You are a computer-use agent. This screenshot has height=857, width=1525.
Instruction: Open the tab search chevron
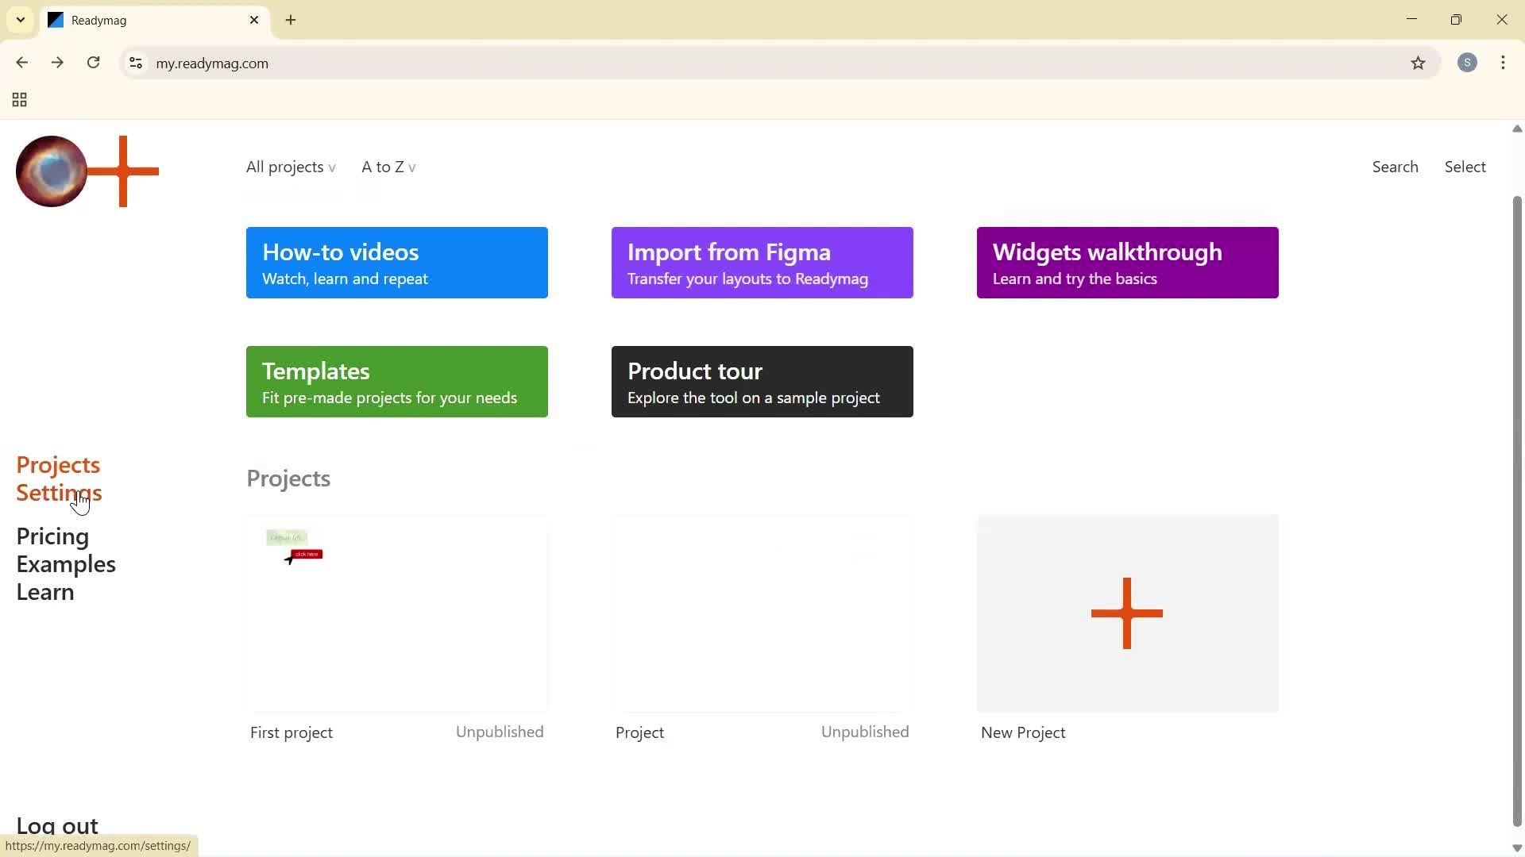pos(20,20)
